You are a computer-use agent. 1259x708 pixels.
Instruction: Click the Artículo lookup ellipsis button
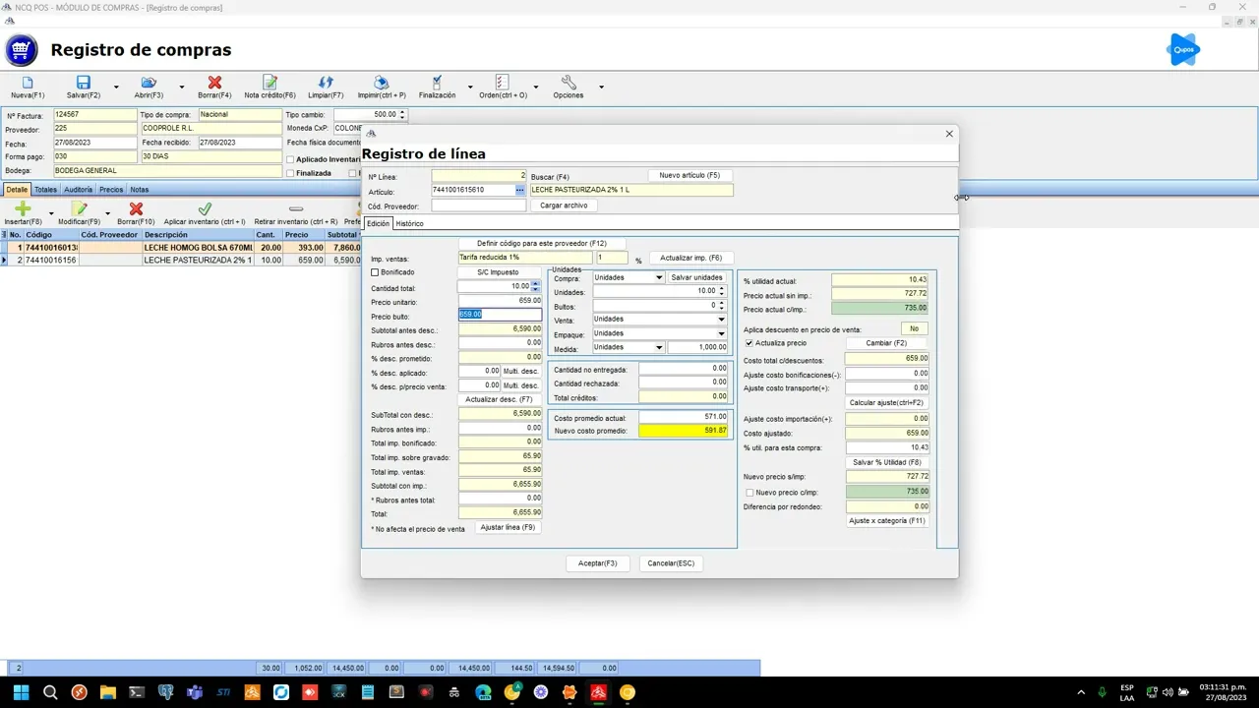(x=520, y=190)
